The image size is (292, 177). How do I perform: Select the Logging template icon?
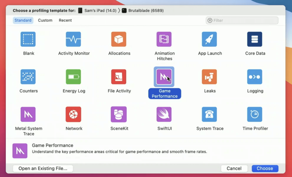tap(255, 77)
